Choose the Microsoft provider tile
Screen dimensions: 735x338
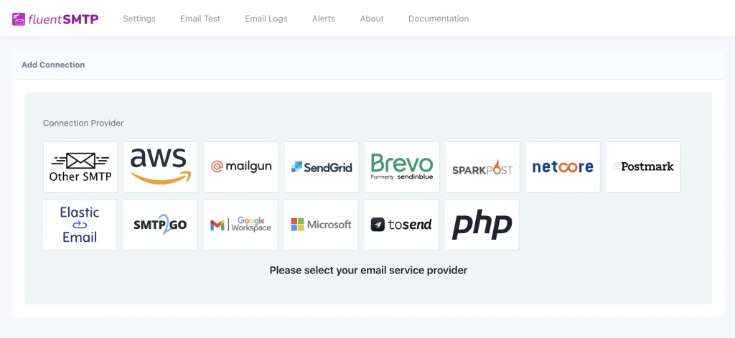(x=321, y=225)
